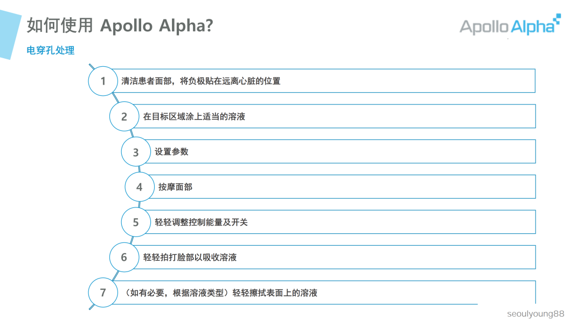Click the number 2 step circle
The height and width of the screenshot is (327, 582).
coord(124,116)
